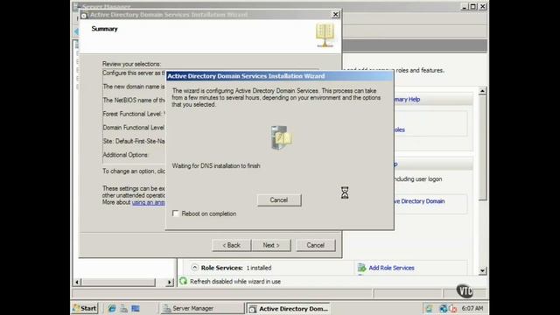Click the refresh icon in Server Manager

pos(183,281)
